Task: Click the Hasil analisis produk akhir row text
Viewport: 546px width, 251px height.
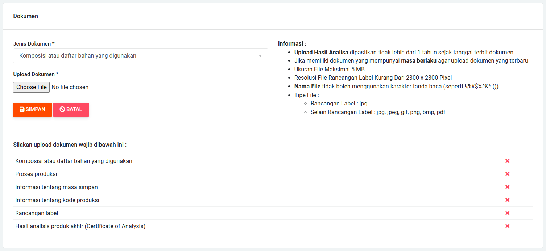Action: [80, 226]
